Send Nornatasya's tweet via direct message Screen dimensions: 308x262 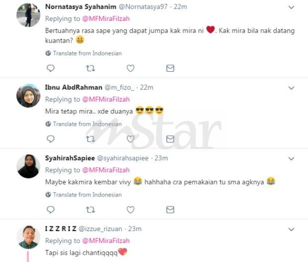pos(170,68)
